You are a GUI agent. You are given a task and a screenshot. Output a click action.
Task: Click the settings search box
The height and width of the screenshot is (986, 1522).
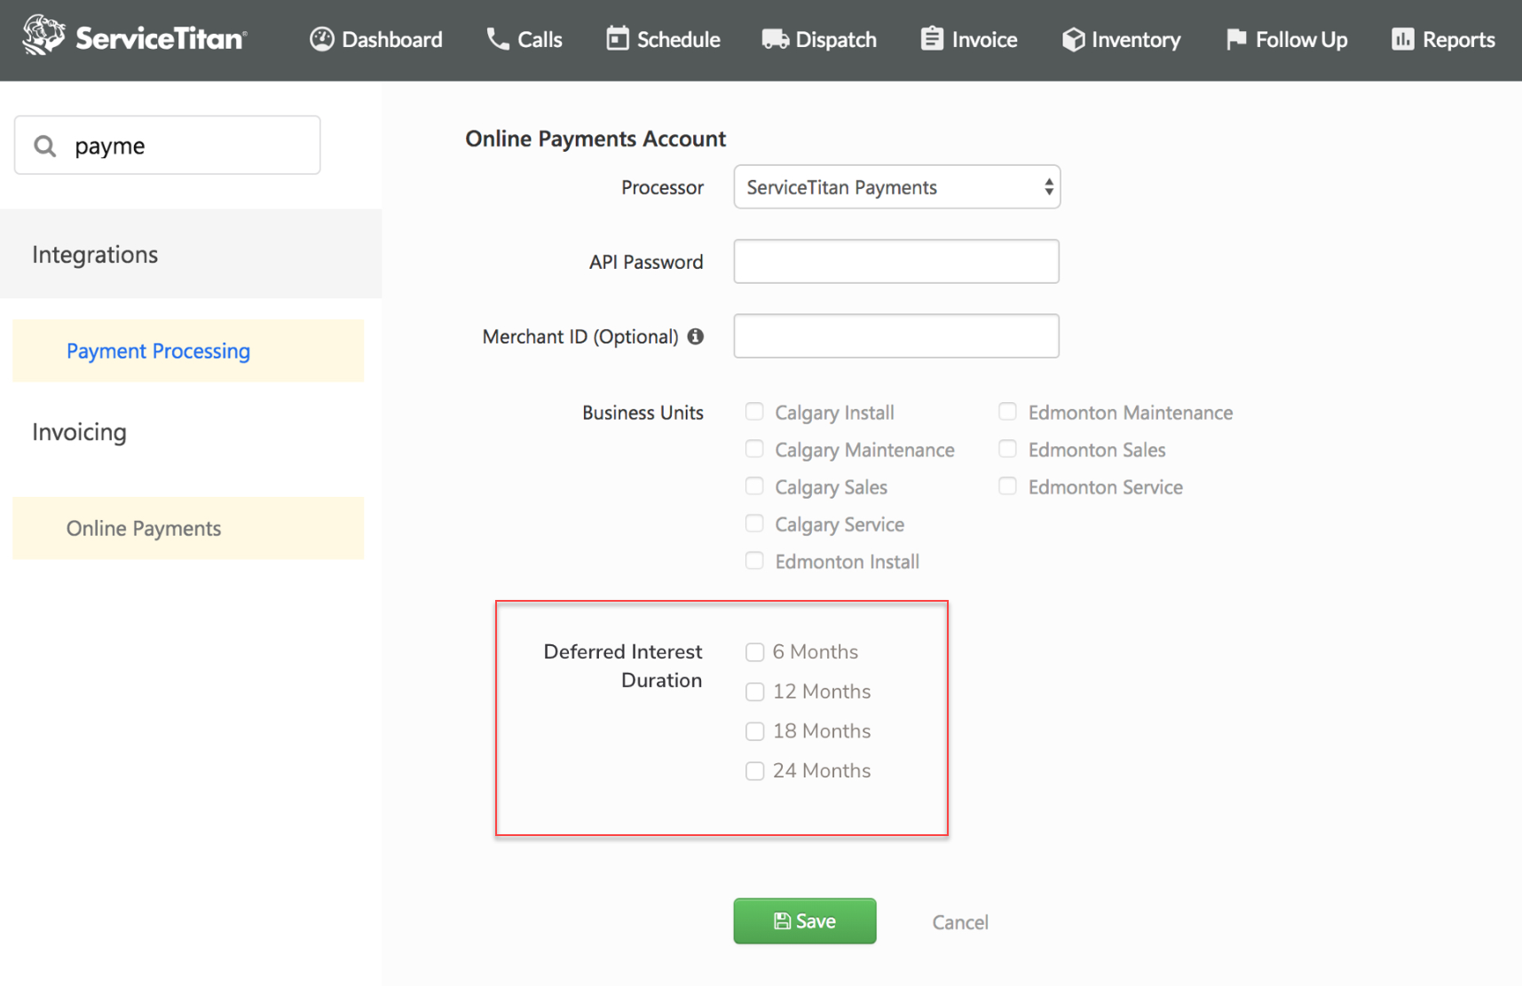168,146
